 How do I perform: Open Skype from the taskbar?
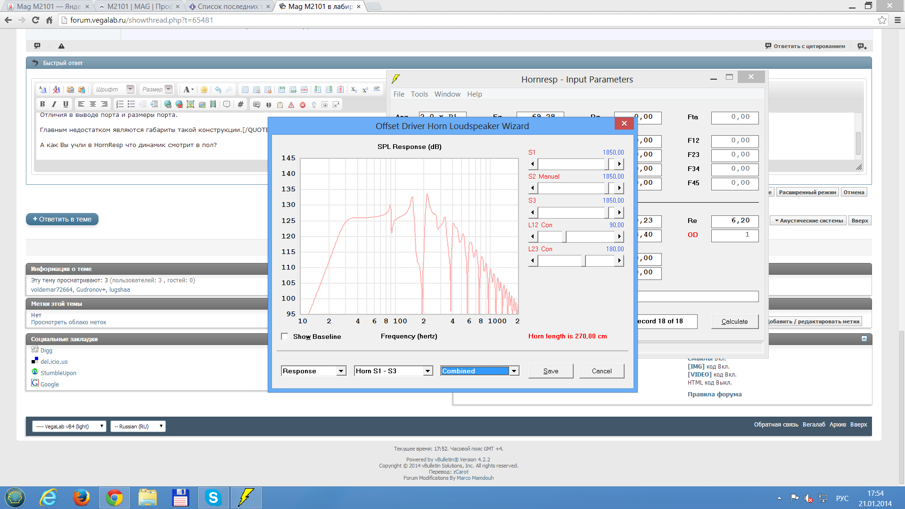[x=213, y=498]
